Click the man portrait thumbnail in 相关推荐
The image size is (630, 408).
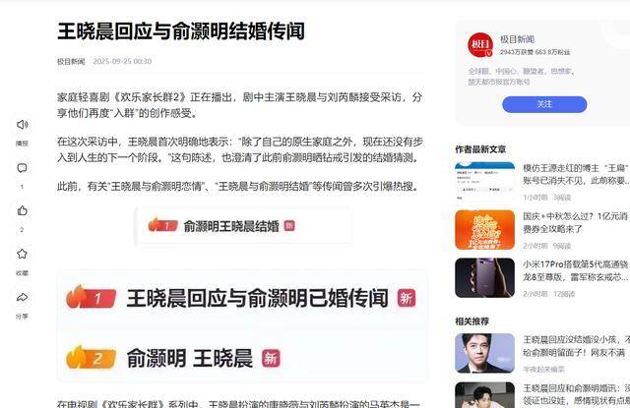[484, 354]
